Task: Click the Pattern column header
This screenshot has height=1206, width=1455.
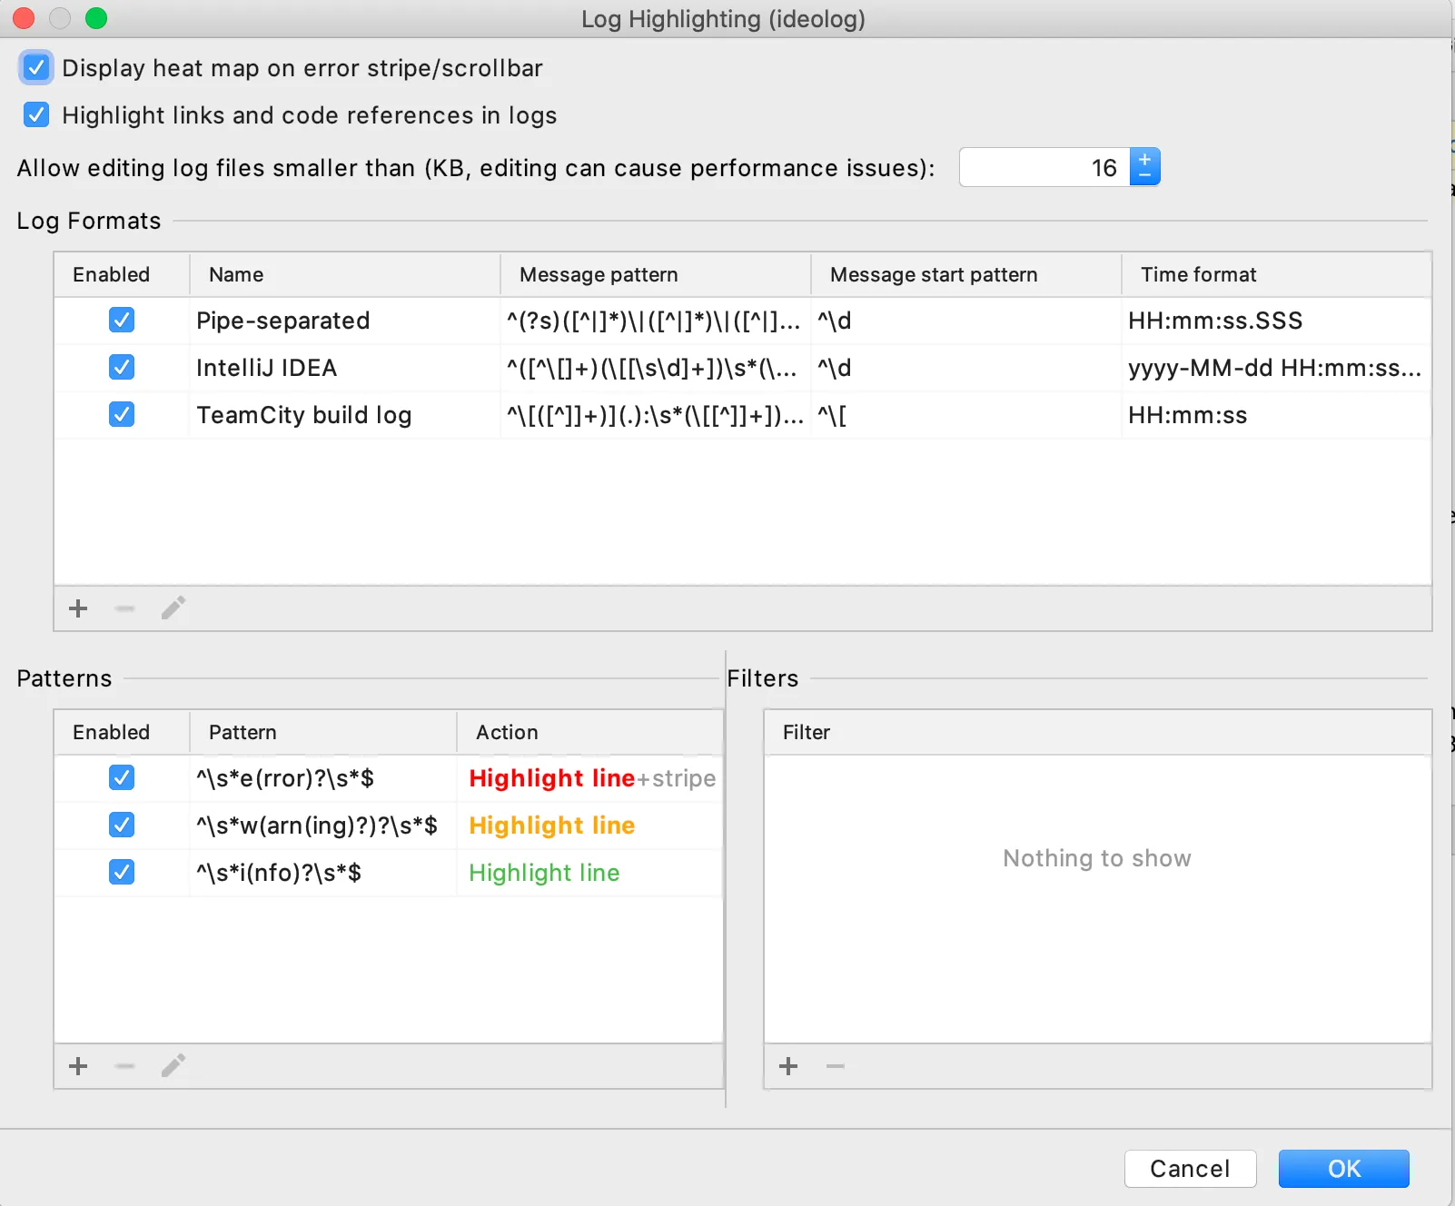Action: click(323, 732)
